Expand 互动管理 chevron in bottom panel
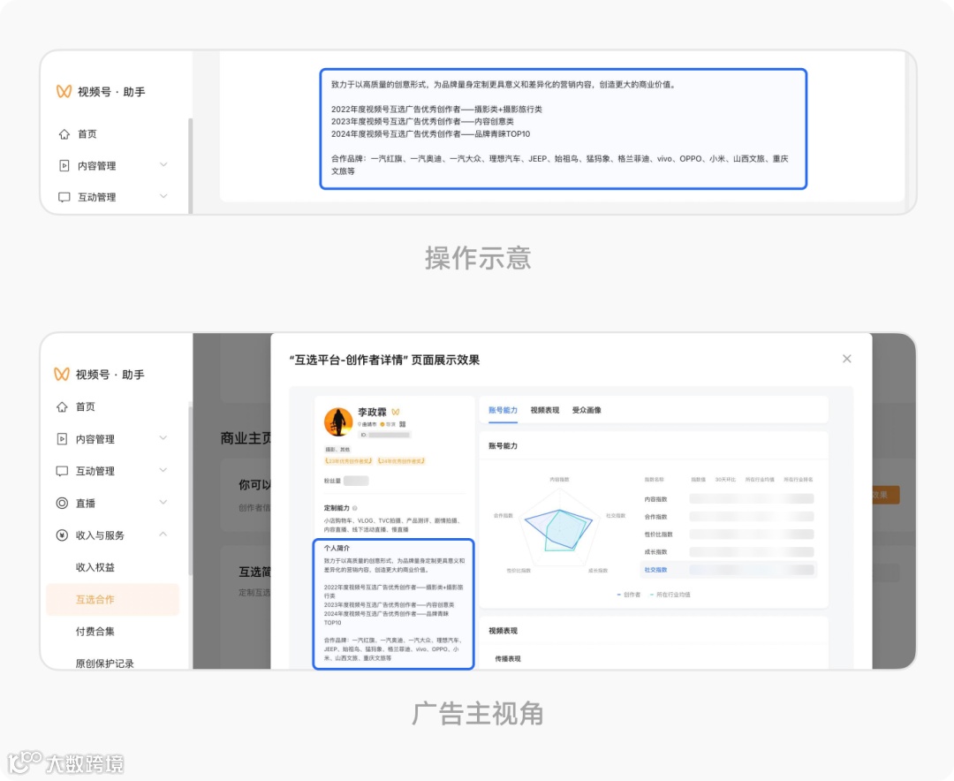This screenshot has width=954, height=781. (163, 470)
